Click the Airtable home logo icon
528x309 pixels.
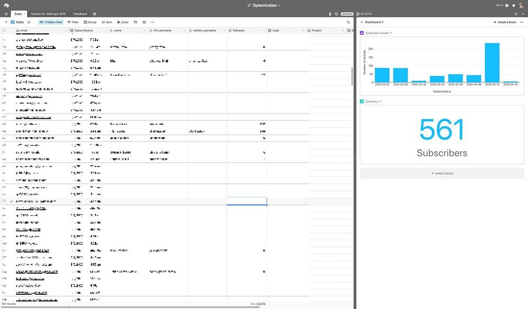[x=6, y=5]
